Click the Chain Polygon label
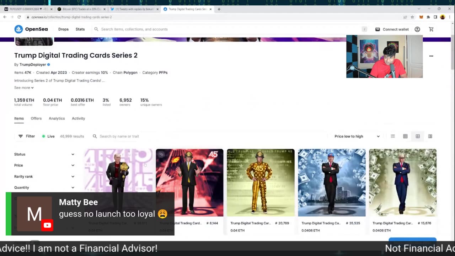455x256 pixels. coord(125,73)
